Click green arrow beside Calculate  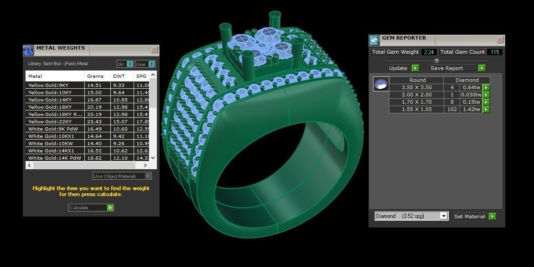tap(110, 207)
